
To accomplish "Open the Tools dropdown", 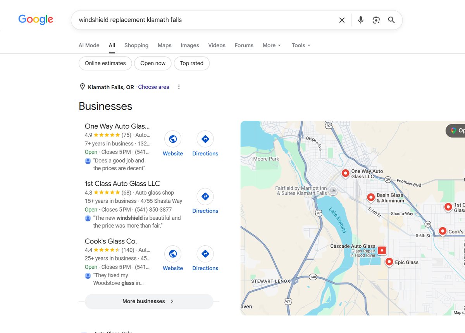I will point(301,45).
